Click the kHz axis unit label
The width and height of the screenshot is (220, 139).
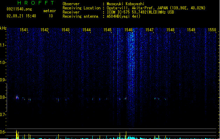pyautogui.click(x=3, y=28)
